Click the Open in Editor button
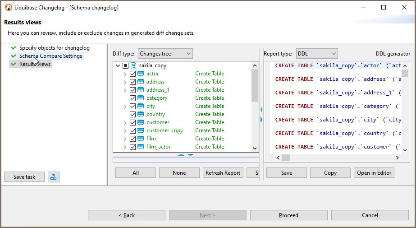The image size is (416, 228). [375, 173]
